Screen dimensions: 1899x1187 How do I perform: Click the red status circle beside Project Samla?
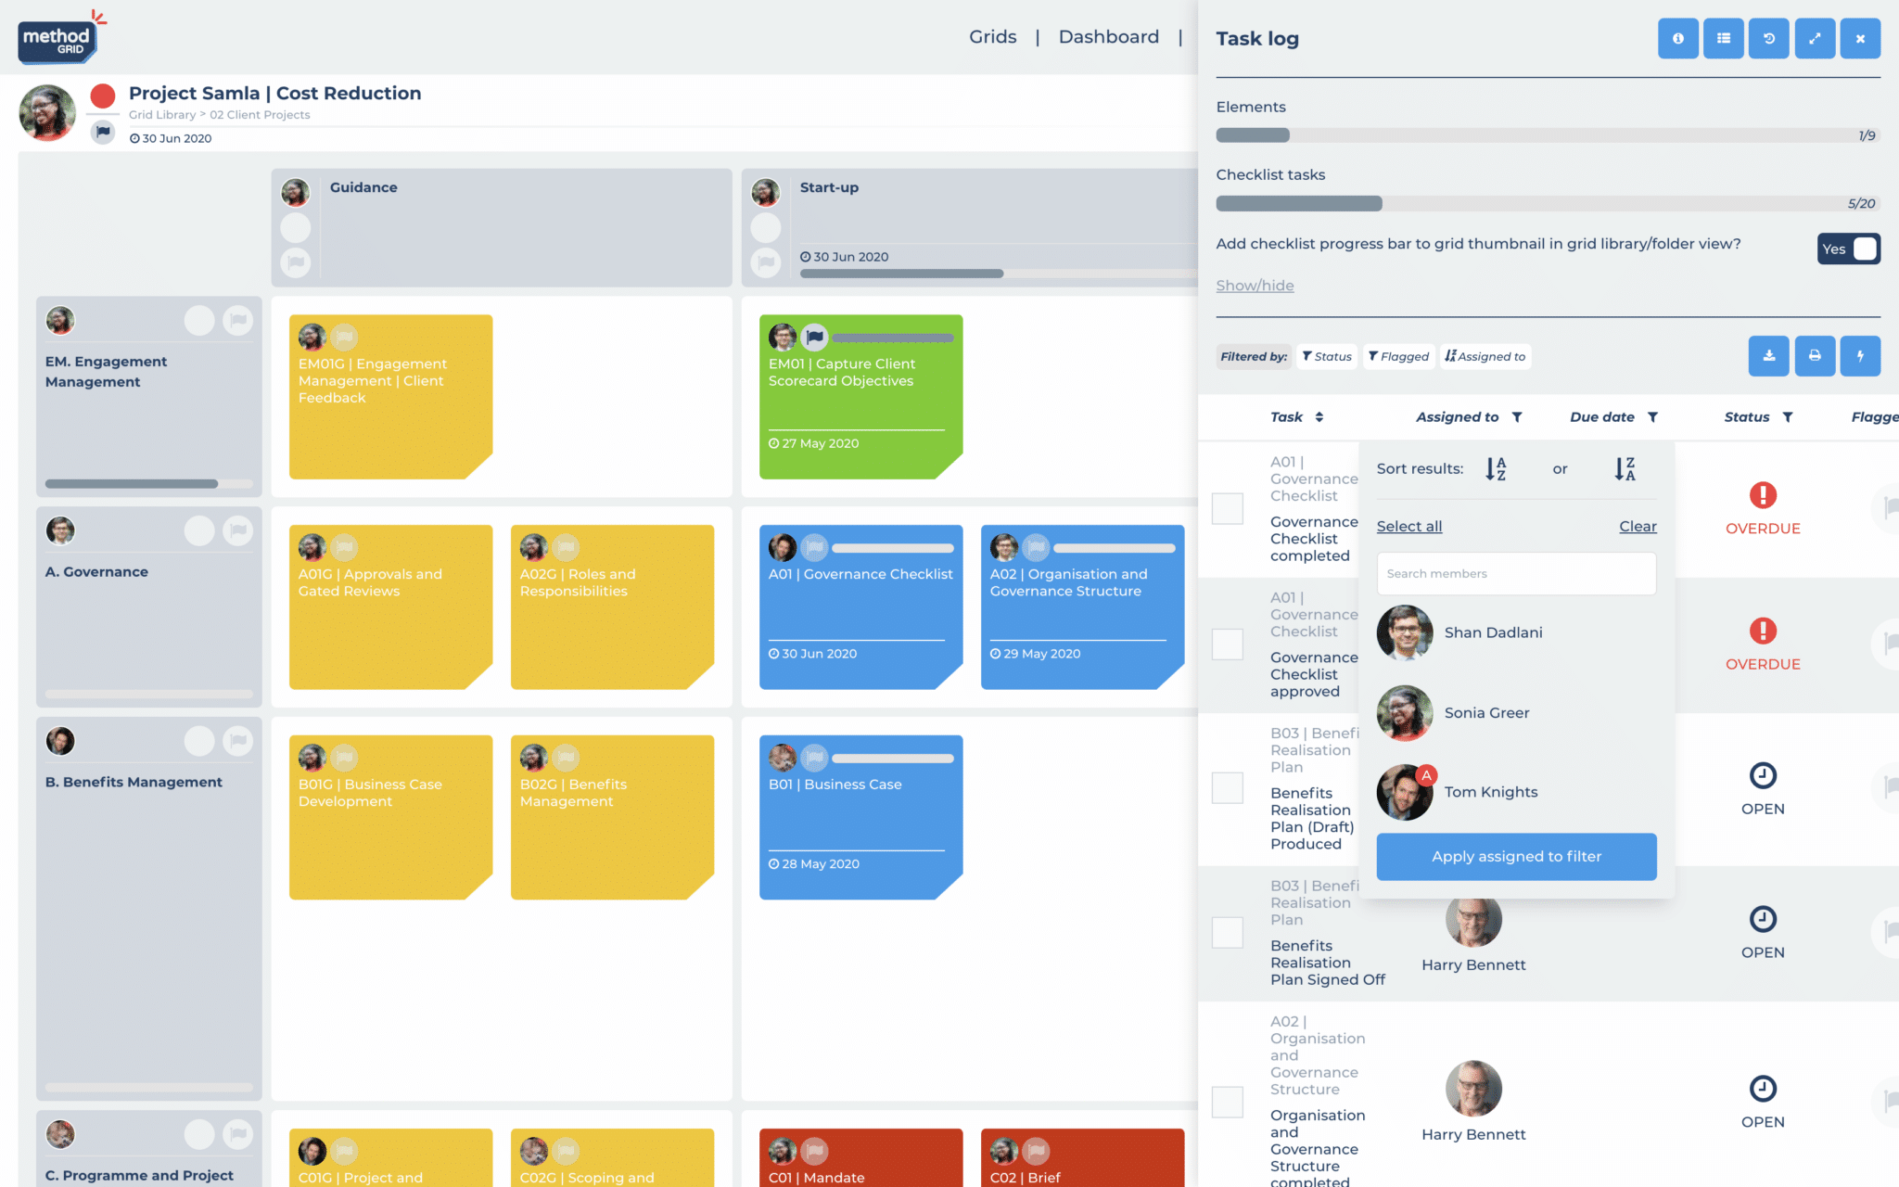pyautogui.click(x=103, y=96)
